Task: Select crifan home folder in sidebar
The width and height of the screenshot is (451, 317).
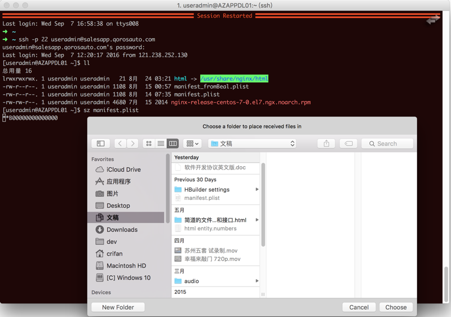Action: 126,254
